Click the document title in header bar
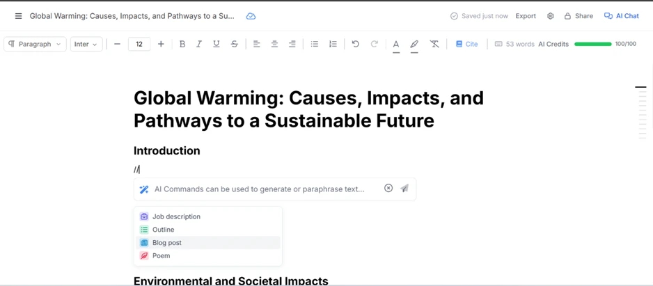This screenshot has height=286, width=653. [x=132, y=16]
